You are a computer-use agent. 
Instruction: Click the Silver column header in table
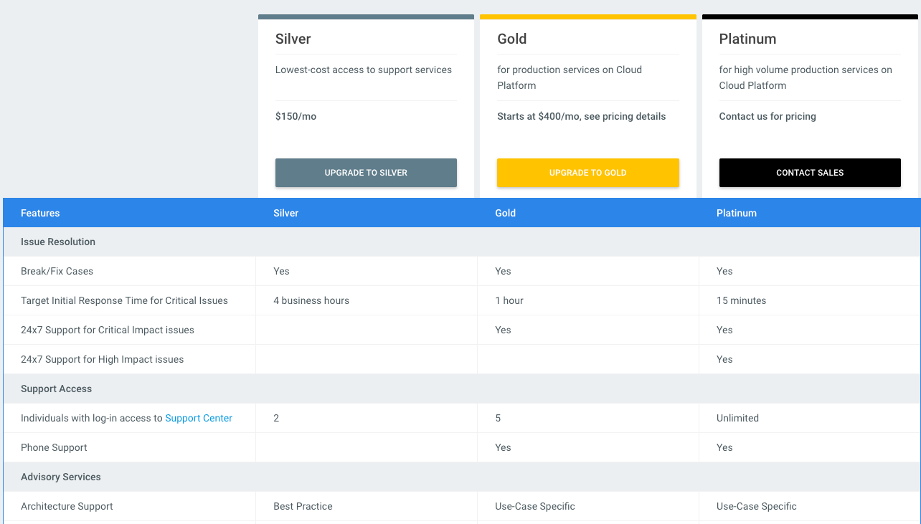[286, 213]
